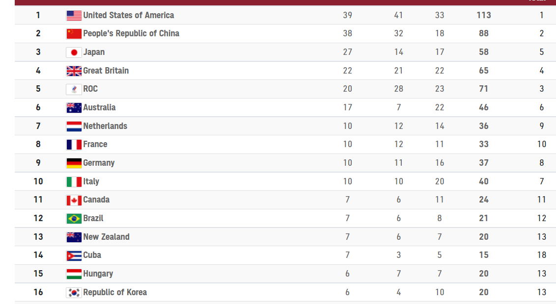Click the Japan flag icon
This screenshot has width=556, height=304.
[74, 52]
